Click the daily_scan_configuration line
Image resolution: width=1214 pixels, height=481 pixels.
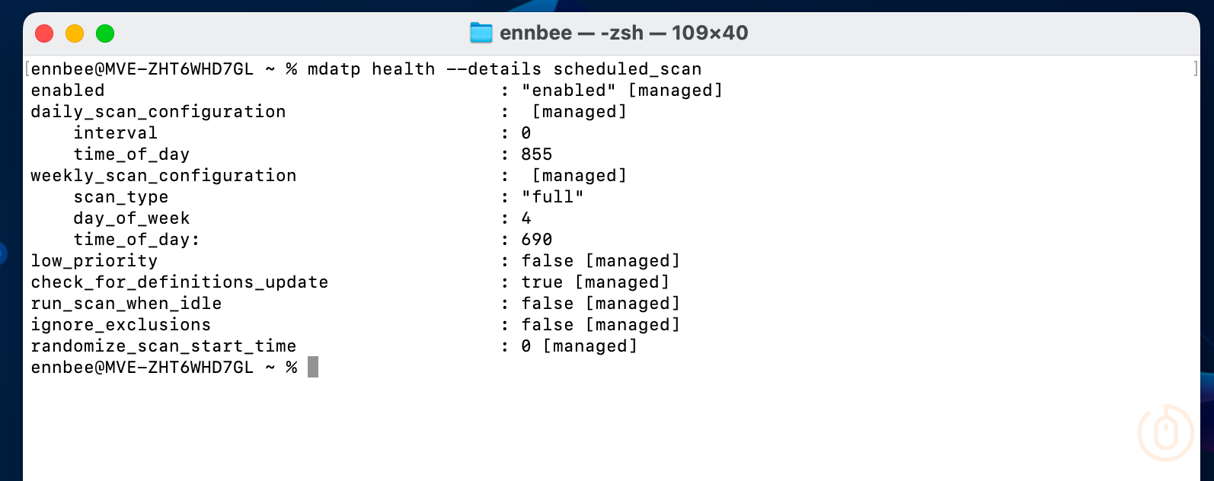point(158,111)
